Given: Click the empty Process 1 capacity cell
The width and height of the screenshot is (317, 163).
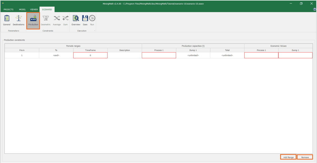Looking at the screenshot, I should (x=159, y=55).
